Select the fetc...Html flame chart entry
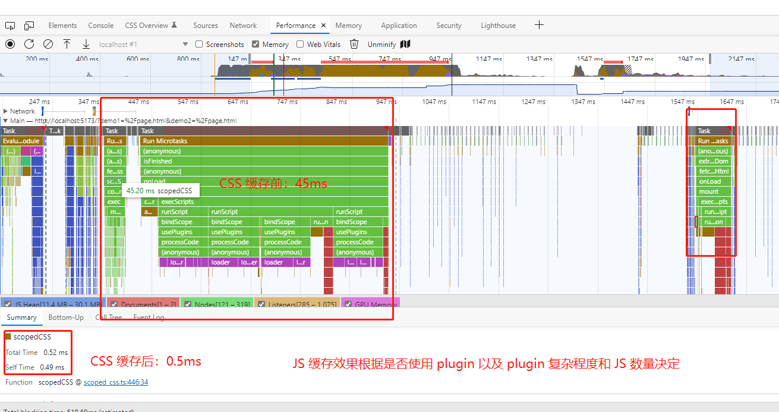 pos(712,171)
